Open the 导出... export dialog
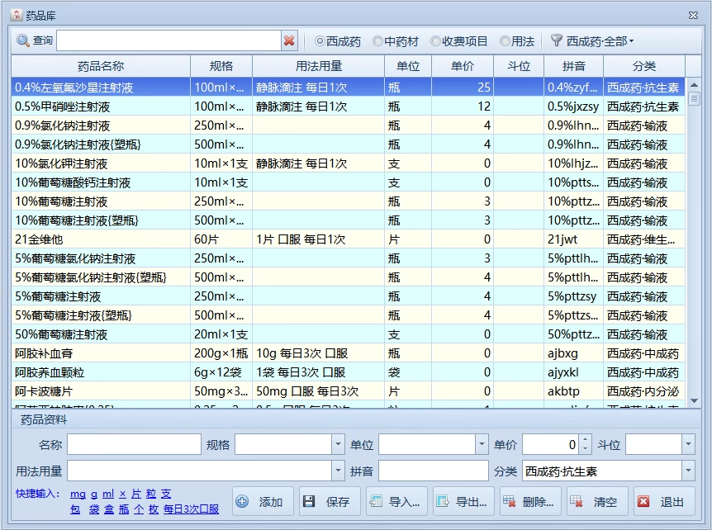The width and height of the screenshot is (712, 530). (x=463, y=501)
